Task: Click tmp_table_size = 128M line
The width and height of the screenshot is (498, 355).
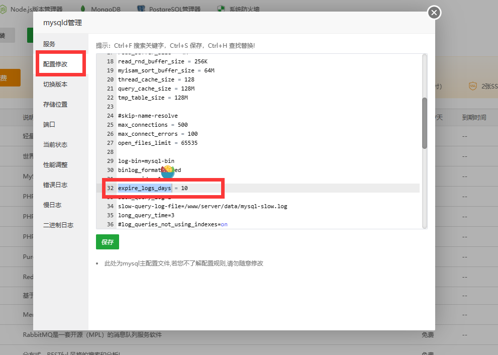Action: [x=153, y=98]
